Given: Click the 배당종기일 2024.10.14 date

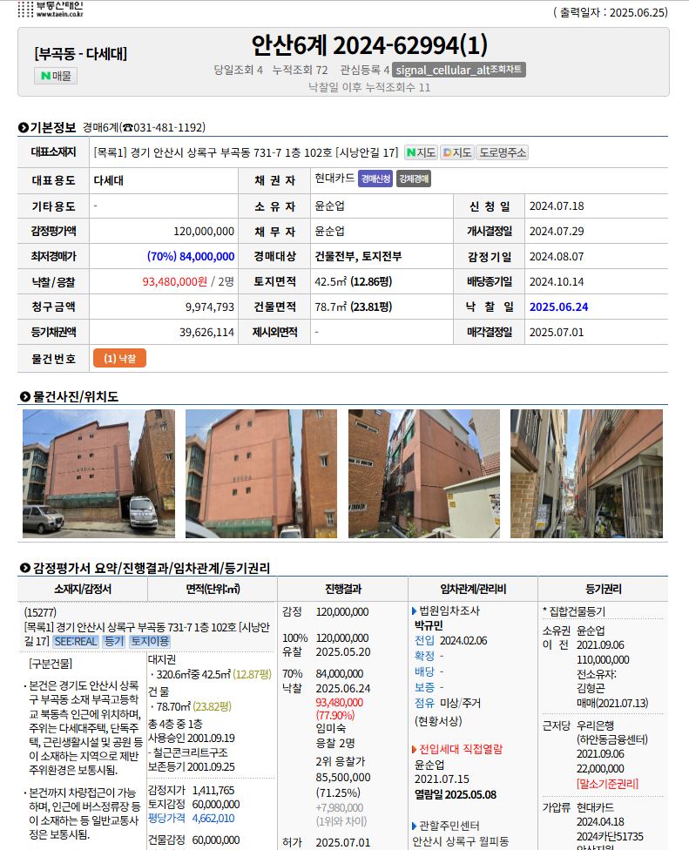Looking at the screenshot, I should 557,281.
